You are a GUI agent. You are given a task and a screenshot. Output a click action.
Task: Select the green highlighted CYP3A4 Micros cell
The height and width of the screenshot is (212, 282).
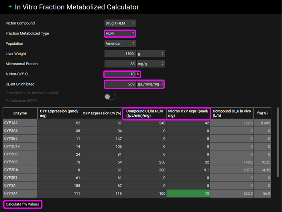(188, 193)
